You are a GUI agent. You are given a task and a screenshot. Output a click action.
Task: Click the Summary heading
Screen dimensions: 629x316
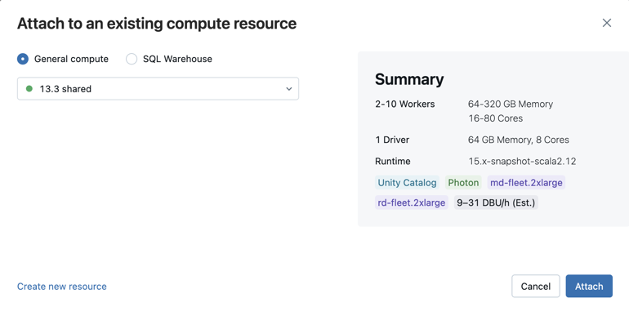(x=409, y=79)
